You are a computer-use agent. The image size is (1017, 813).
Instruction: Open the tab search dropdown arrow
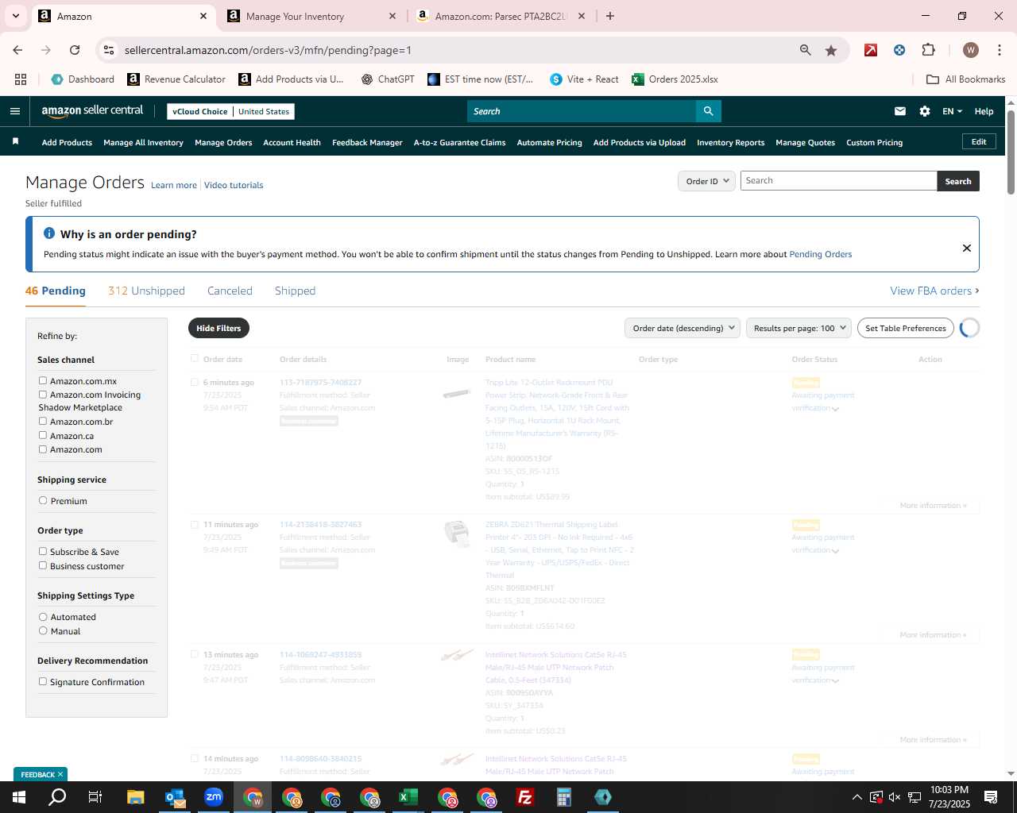pyautogui.click(x=15, y=16)
